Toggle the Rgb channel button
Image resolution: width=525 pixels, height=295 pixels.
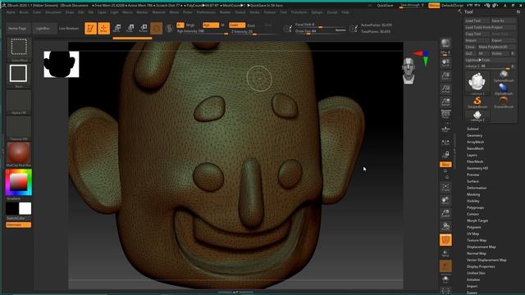click(x=210, y=25)
